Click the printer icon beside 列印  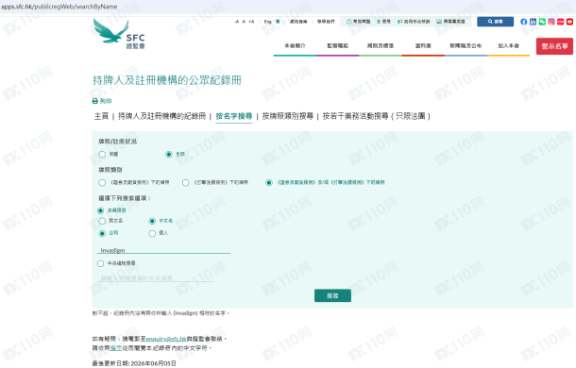coord(94,101)
